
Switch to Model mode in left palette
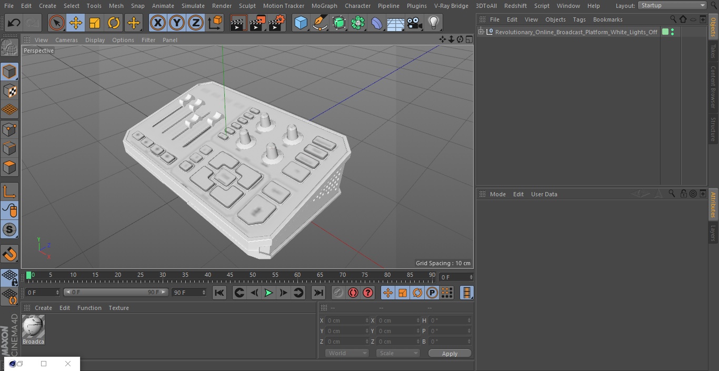[9, 72]
